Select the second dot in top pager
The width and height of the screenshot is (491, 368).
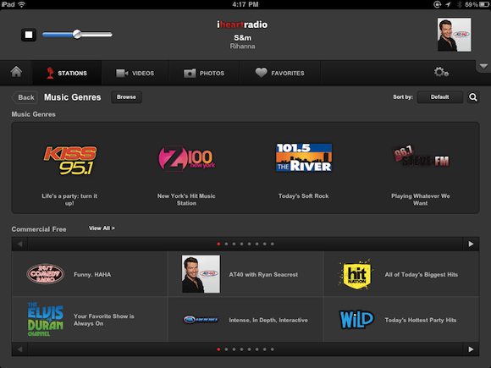226,244
